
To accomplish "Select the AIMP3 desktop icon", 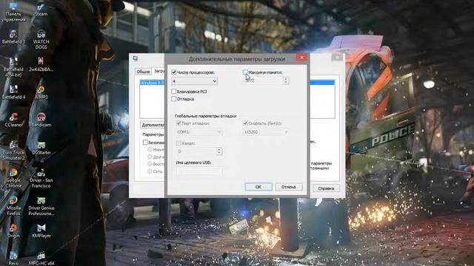I will coord(41,92).
